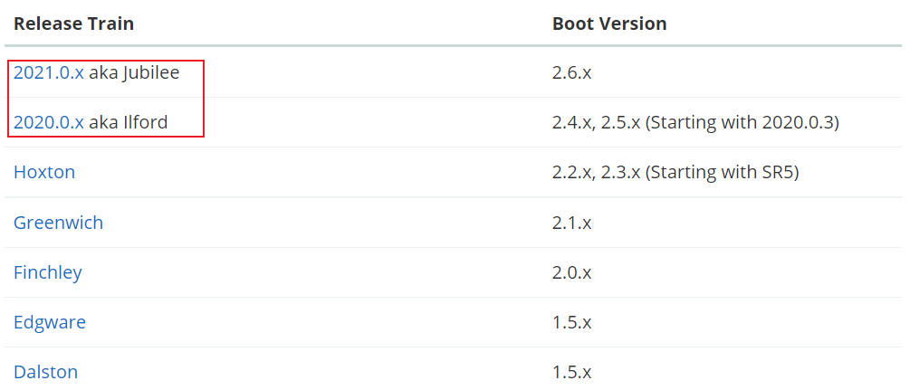The image size is (910, 390).
Task: Click the '2.4.x, 2.5.x' version text
Action: tap(597, 123)
